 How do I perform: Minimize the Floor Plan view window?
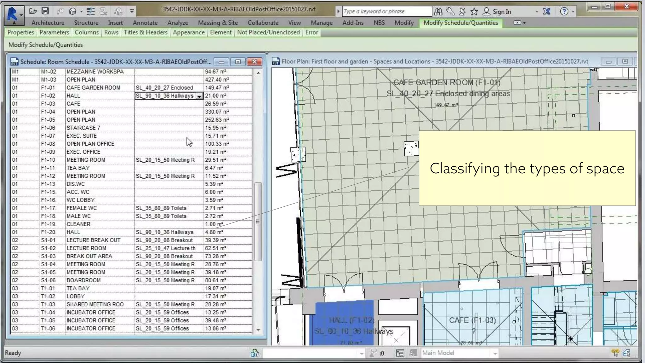point(608,61)
